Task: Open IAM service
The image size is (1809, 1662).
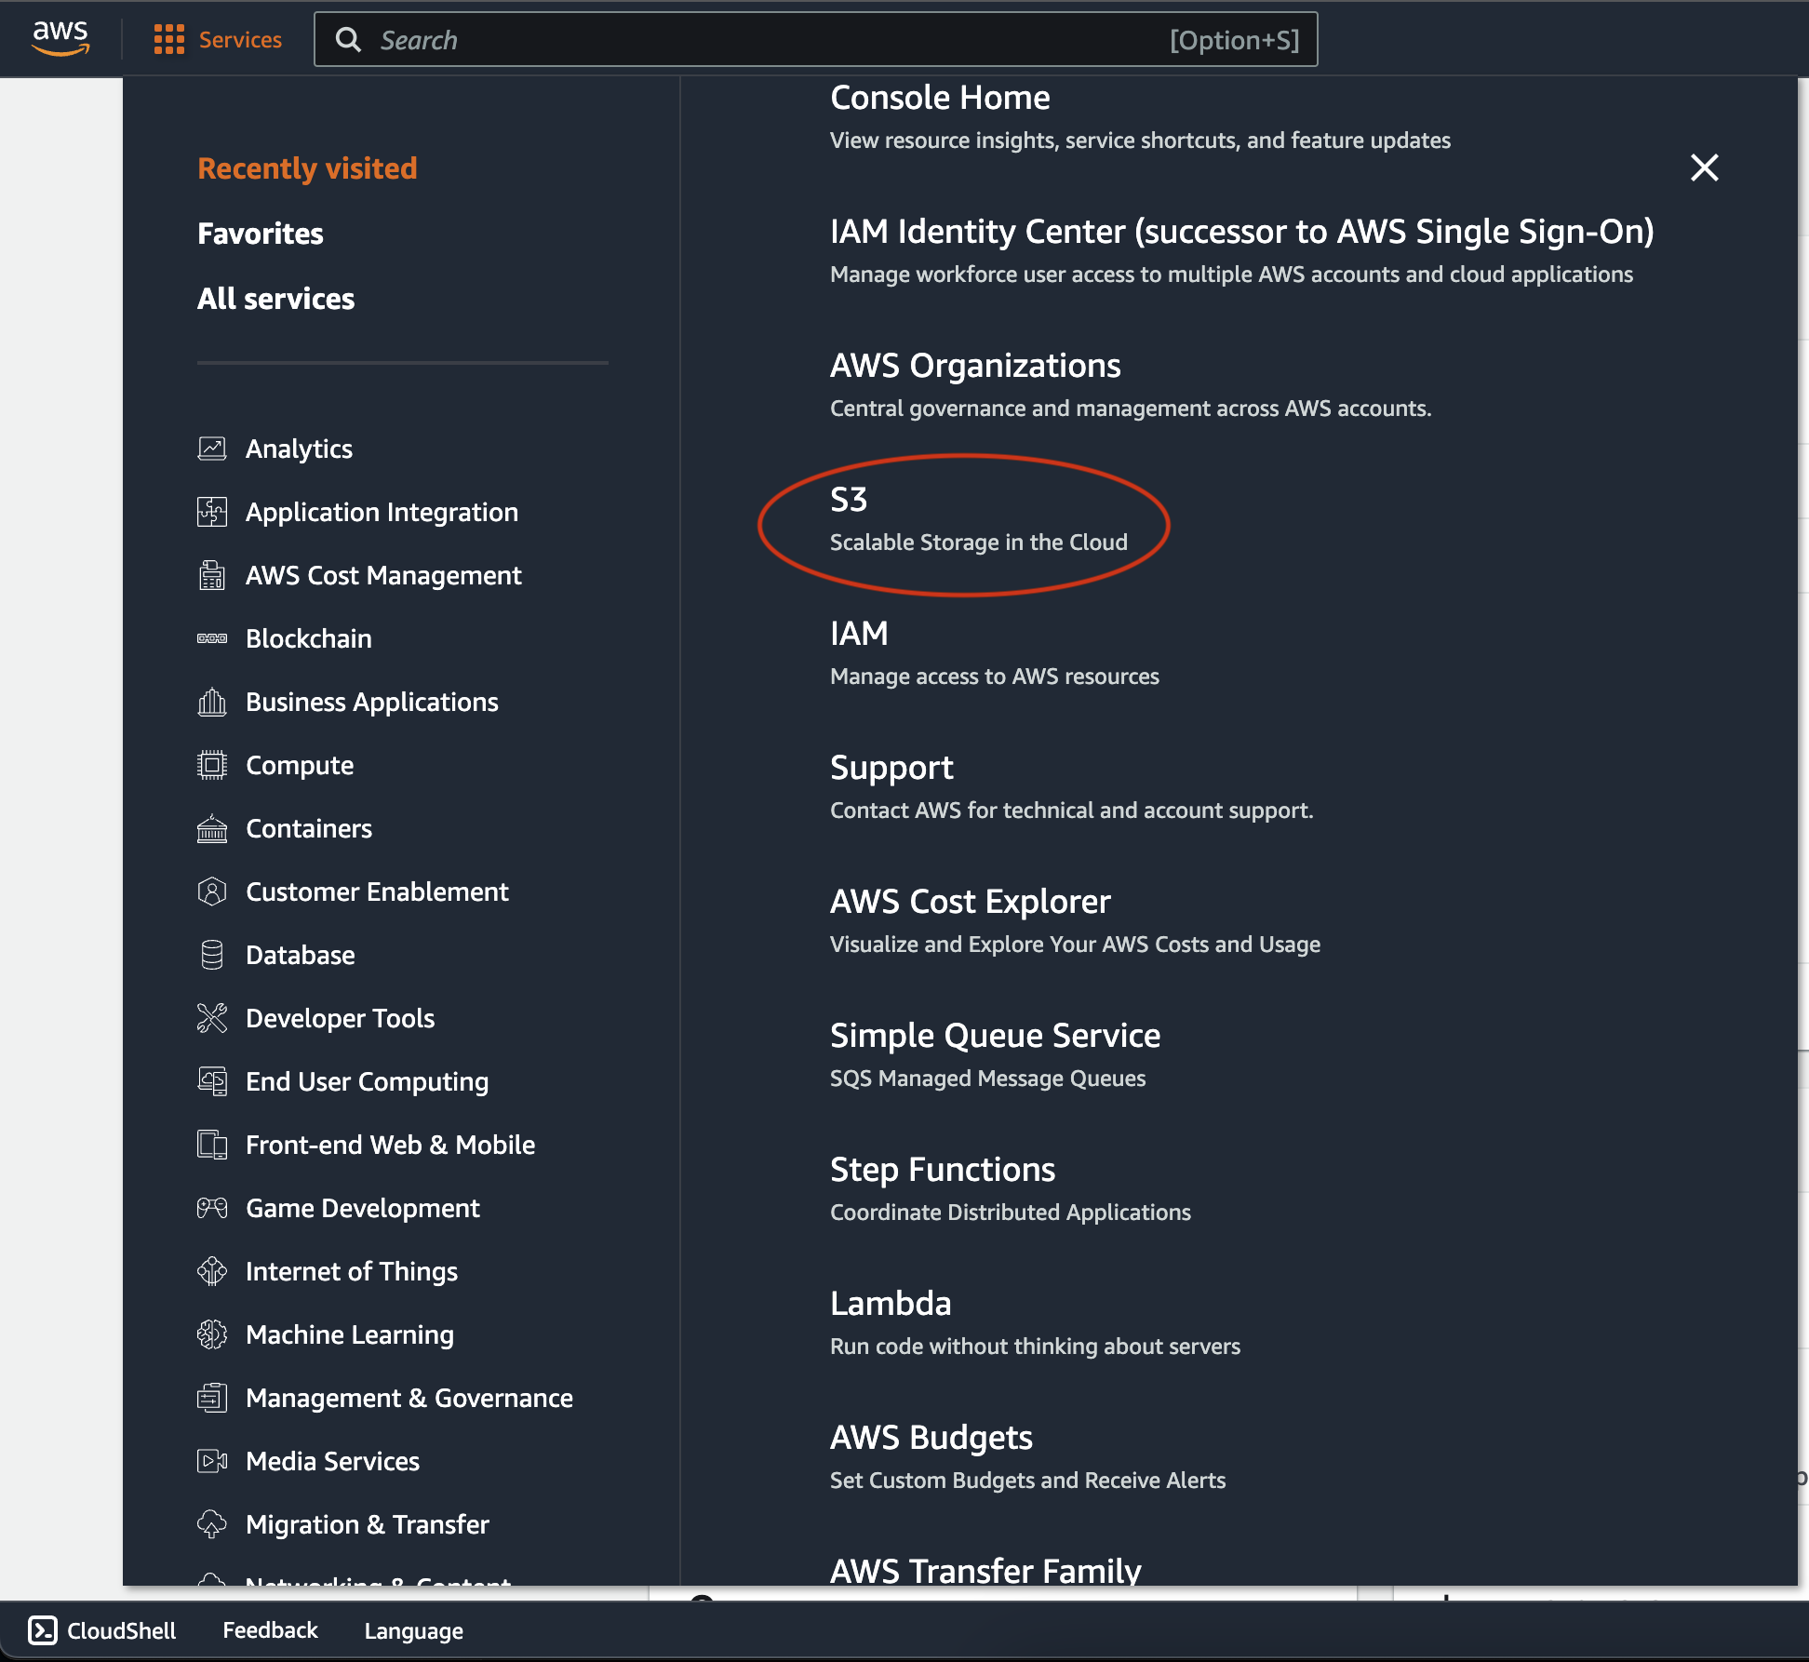Action: (x=859, y=634)
